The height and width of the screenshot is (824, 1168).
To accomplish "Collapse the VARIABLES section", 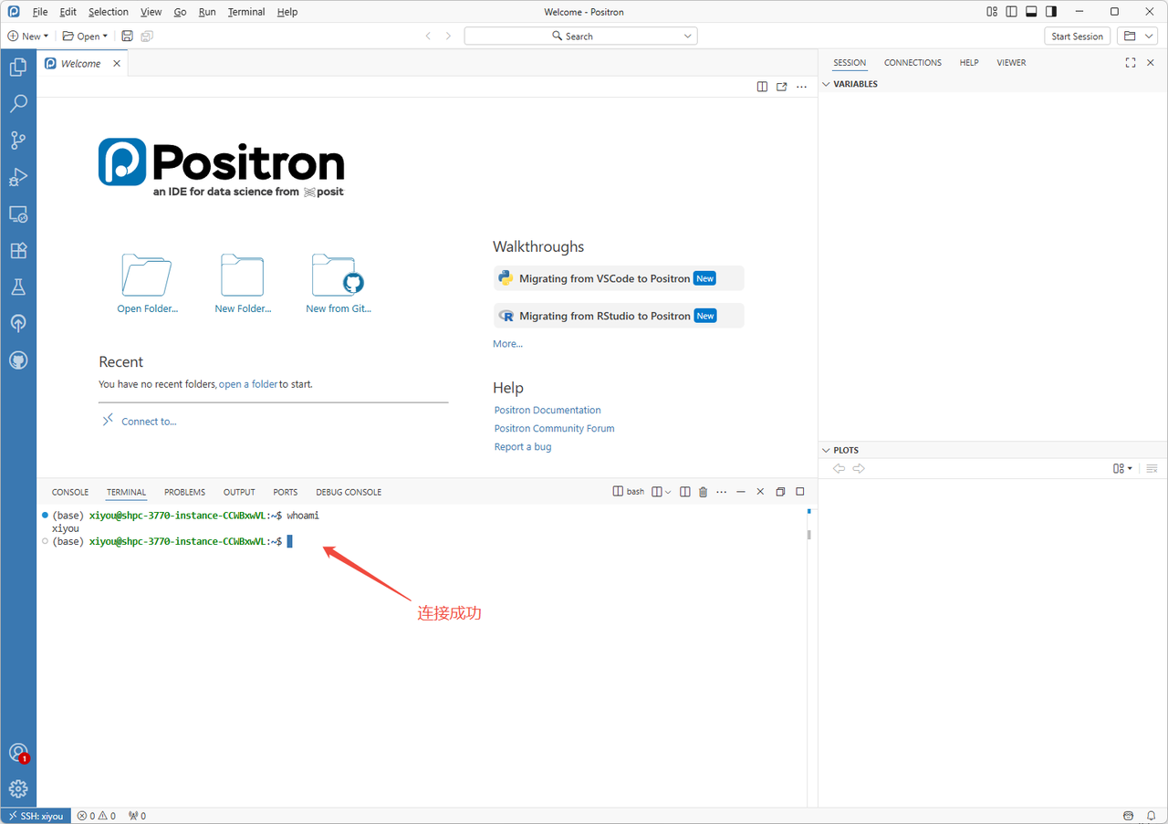I will click(826, 83).
